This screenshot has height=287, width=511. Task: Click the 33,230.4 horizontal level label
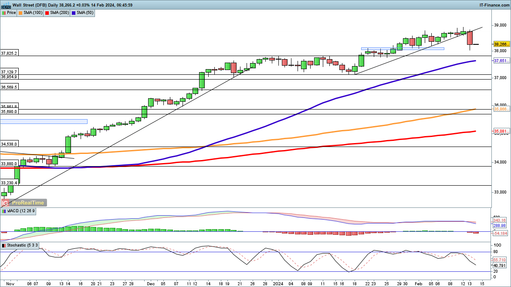pyautogui.click(x=9, y=183)
